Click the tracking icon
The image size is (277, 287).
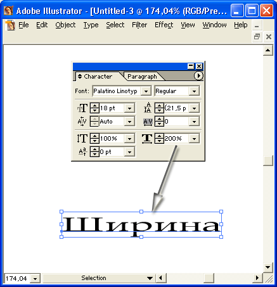tap(148, 122)
